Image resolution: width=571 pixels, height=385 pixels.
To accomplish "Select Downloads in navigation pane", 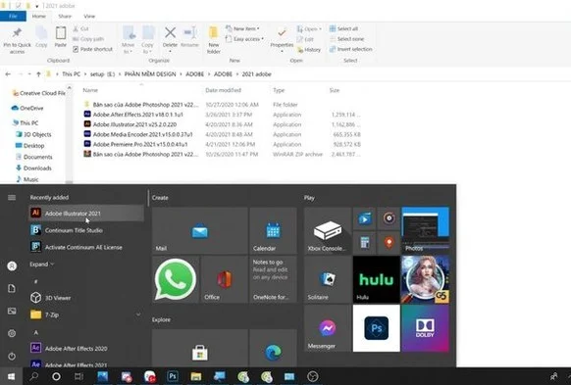I will [x=37, y=168].
